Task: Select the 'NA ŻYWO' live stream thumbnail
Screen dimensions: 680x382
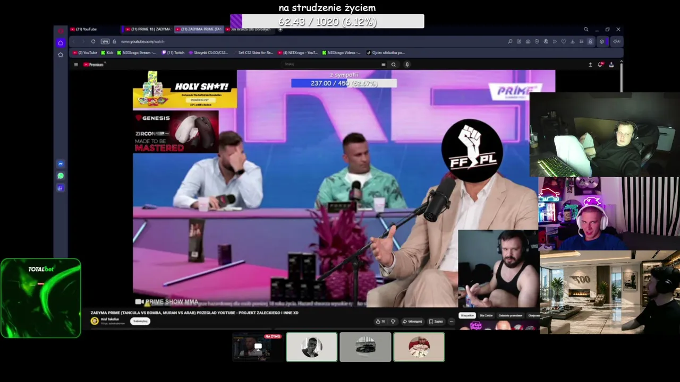Action: (258, 347)
